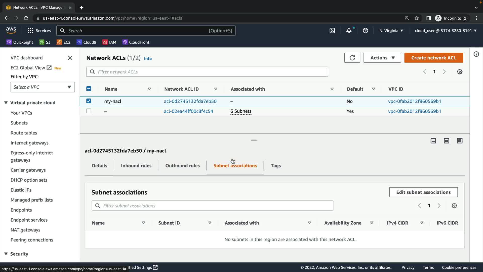The image size is (483, 272).
Task: Open subnet associations table settings gear
Action: (x=454, y=206)
